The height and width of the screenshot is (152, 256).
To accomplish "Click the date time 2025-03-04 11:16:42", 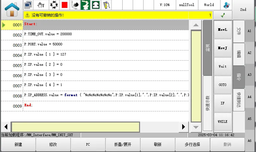I will point(216,135).
